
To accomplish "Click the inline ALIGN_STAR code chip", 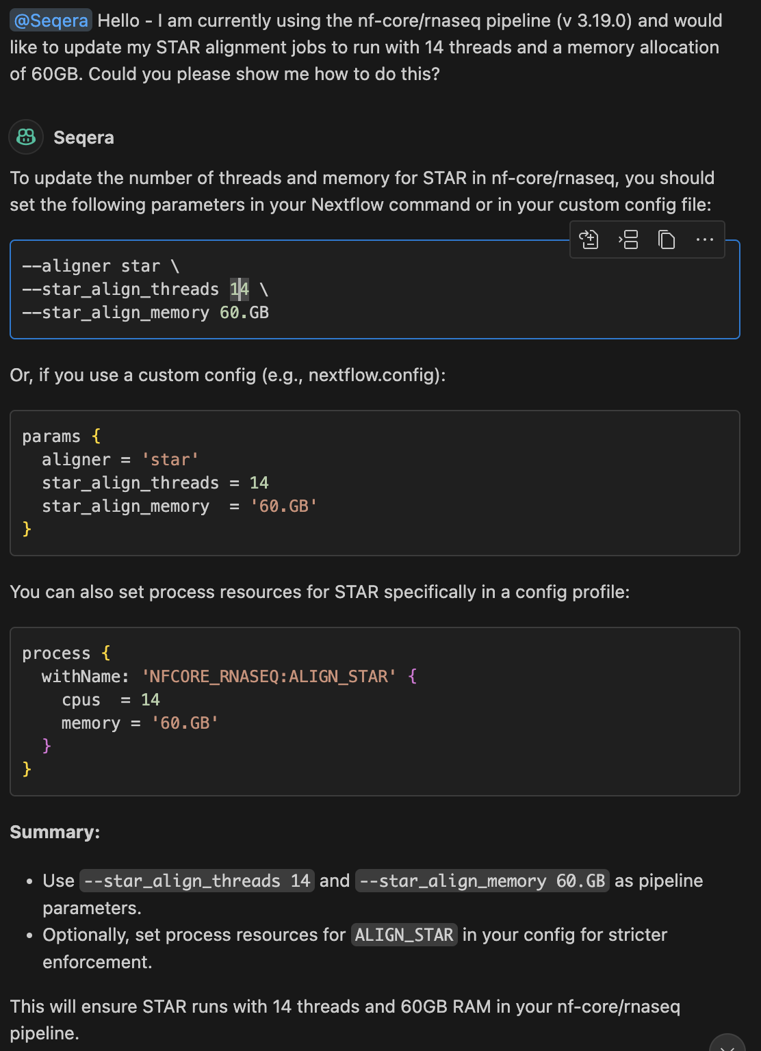I will [x=404, y=935].
